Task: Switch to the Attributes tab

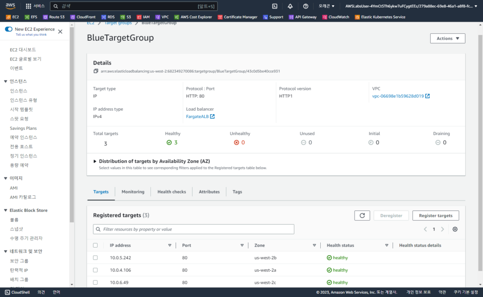Action: pos(209,192)
